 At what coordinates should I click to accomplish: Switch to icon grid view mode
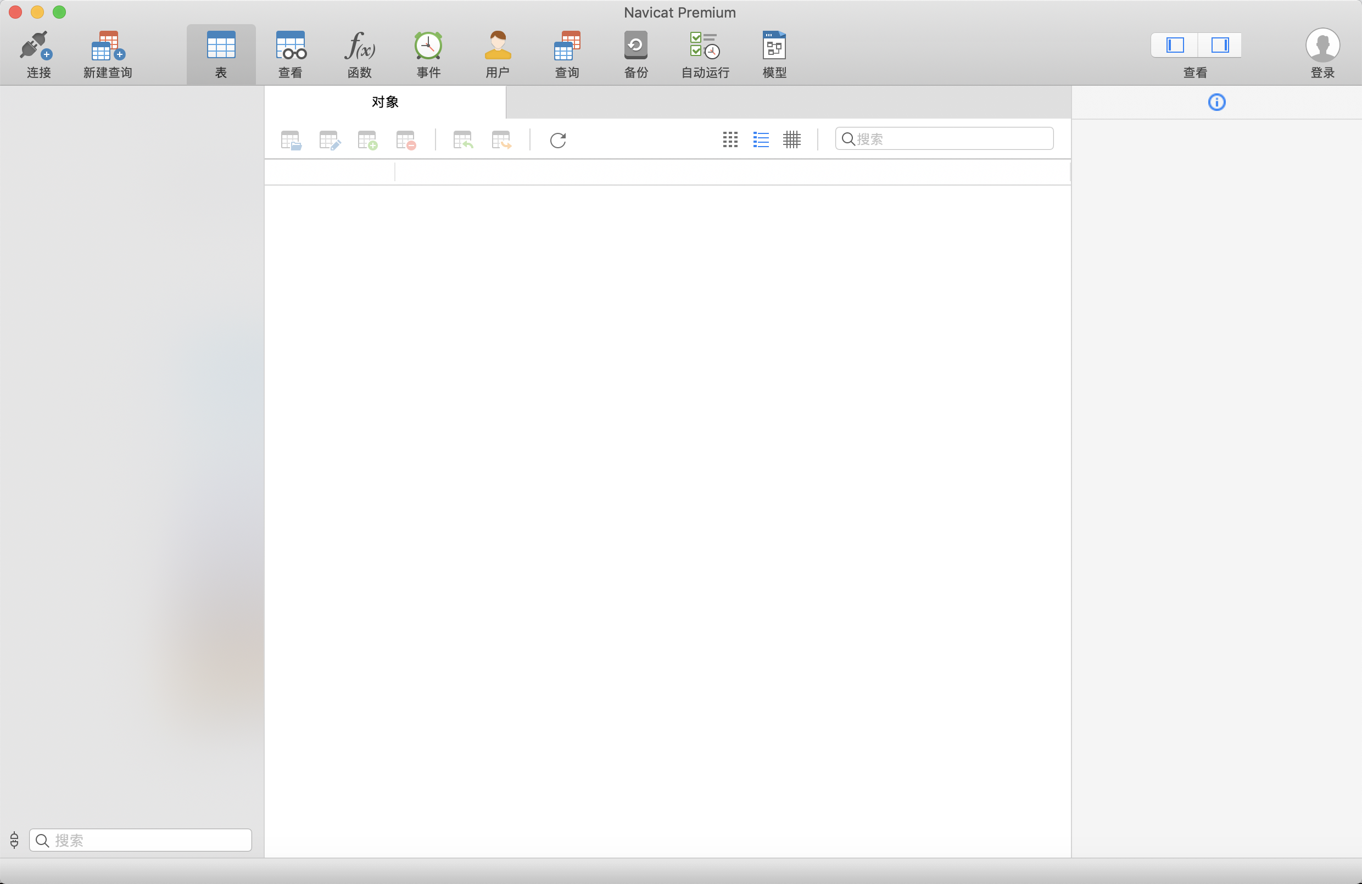point(730,139)
